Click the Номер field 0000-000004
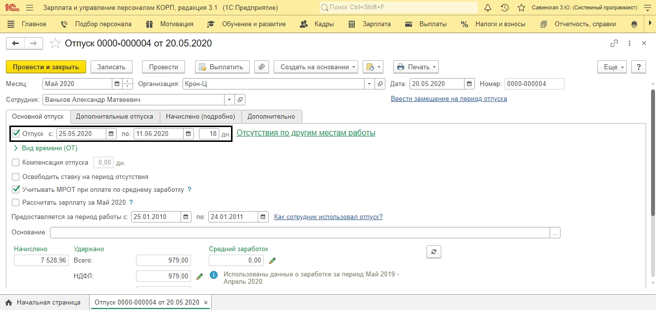This screenshot has width=656, height=310. [534, 84]
